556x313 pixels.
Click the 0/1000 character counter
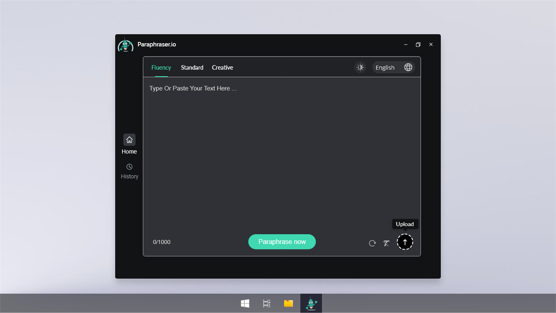[x=161, y=242]
